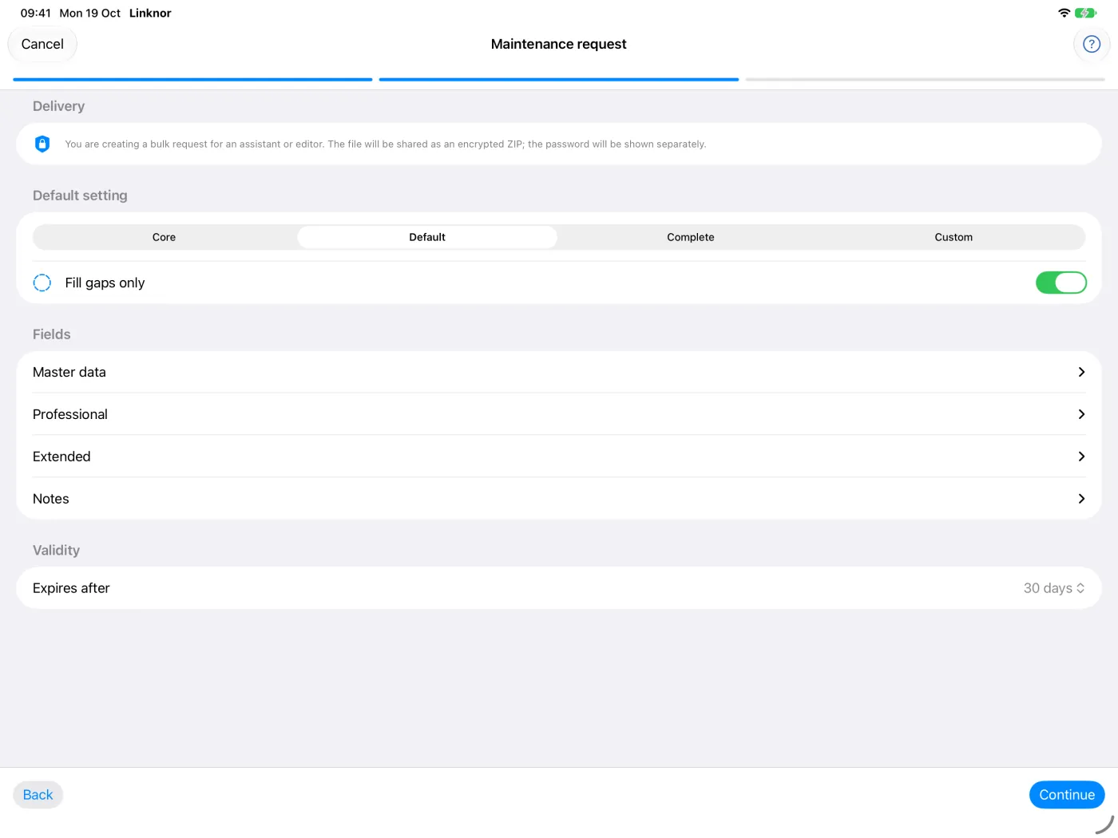Expand the Professional fields row

(x=559, y=414)
